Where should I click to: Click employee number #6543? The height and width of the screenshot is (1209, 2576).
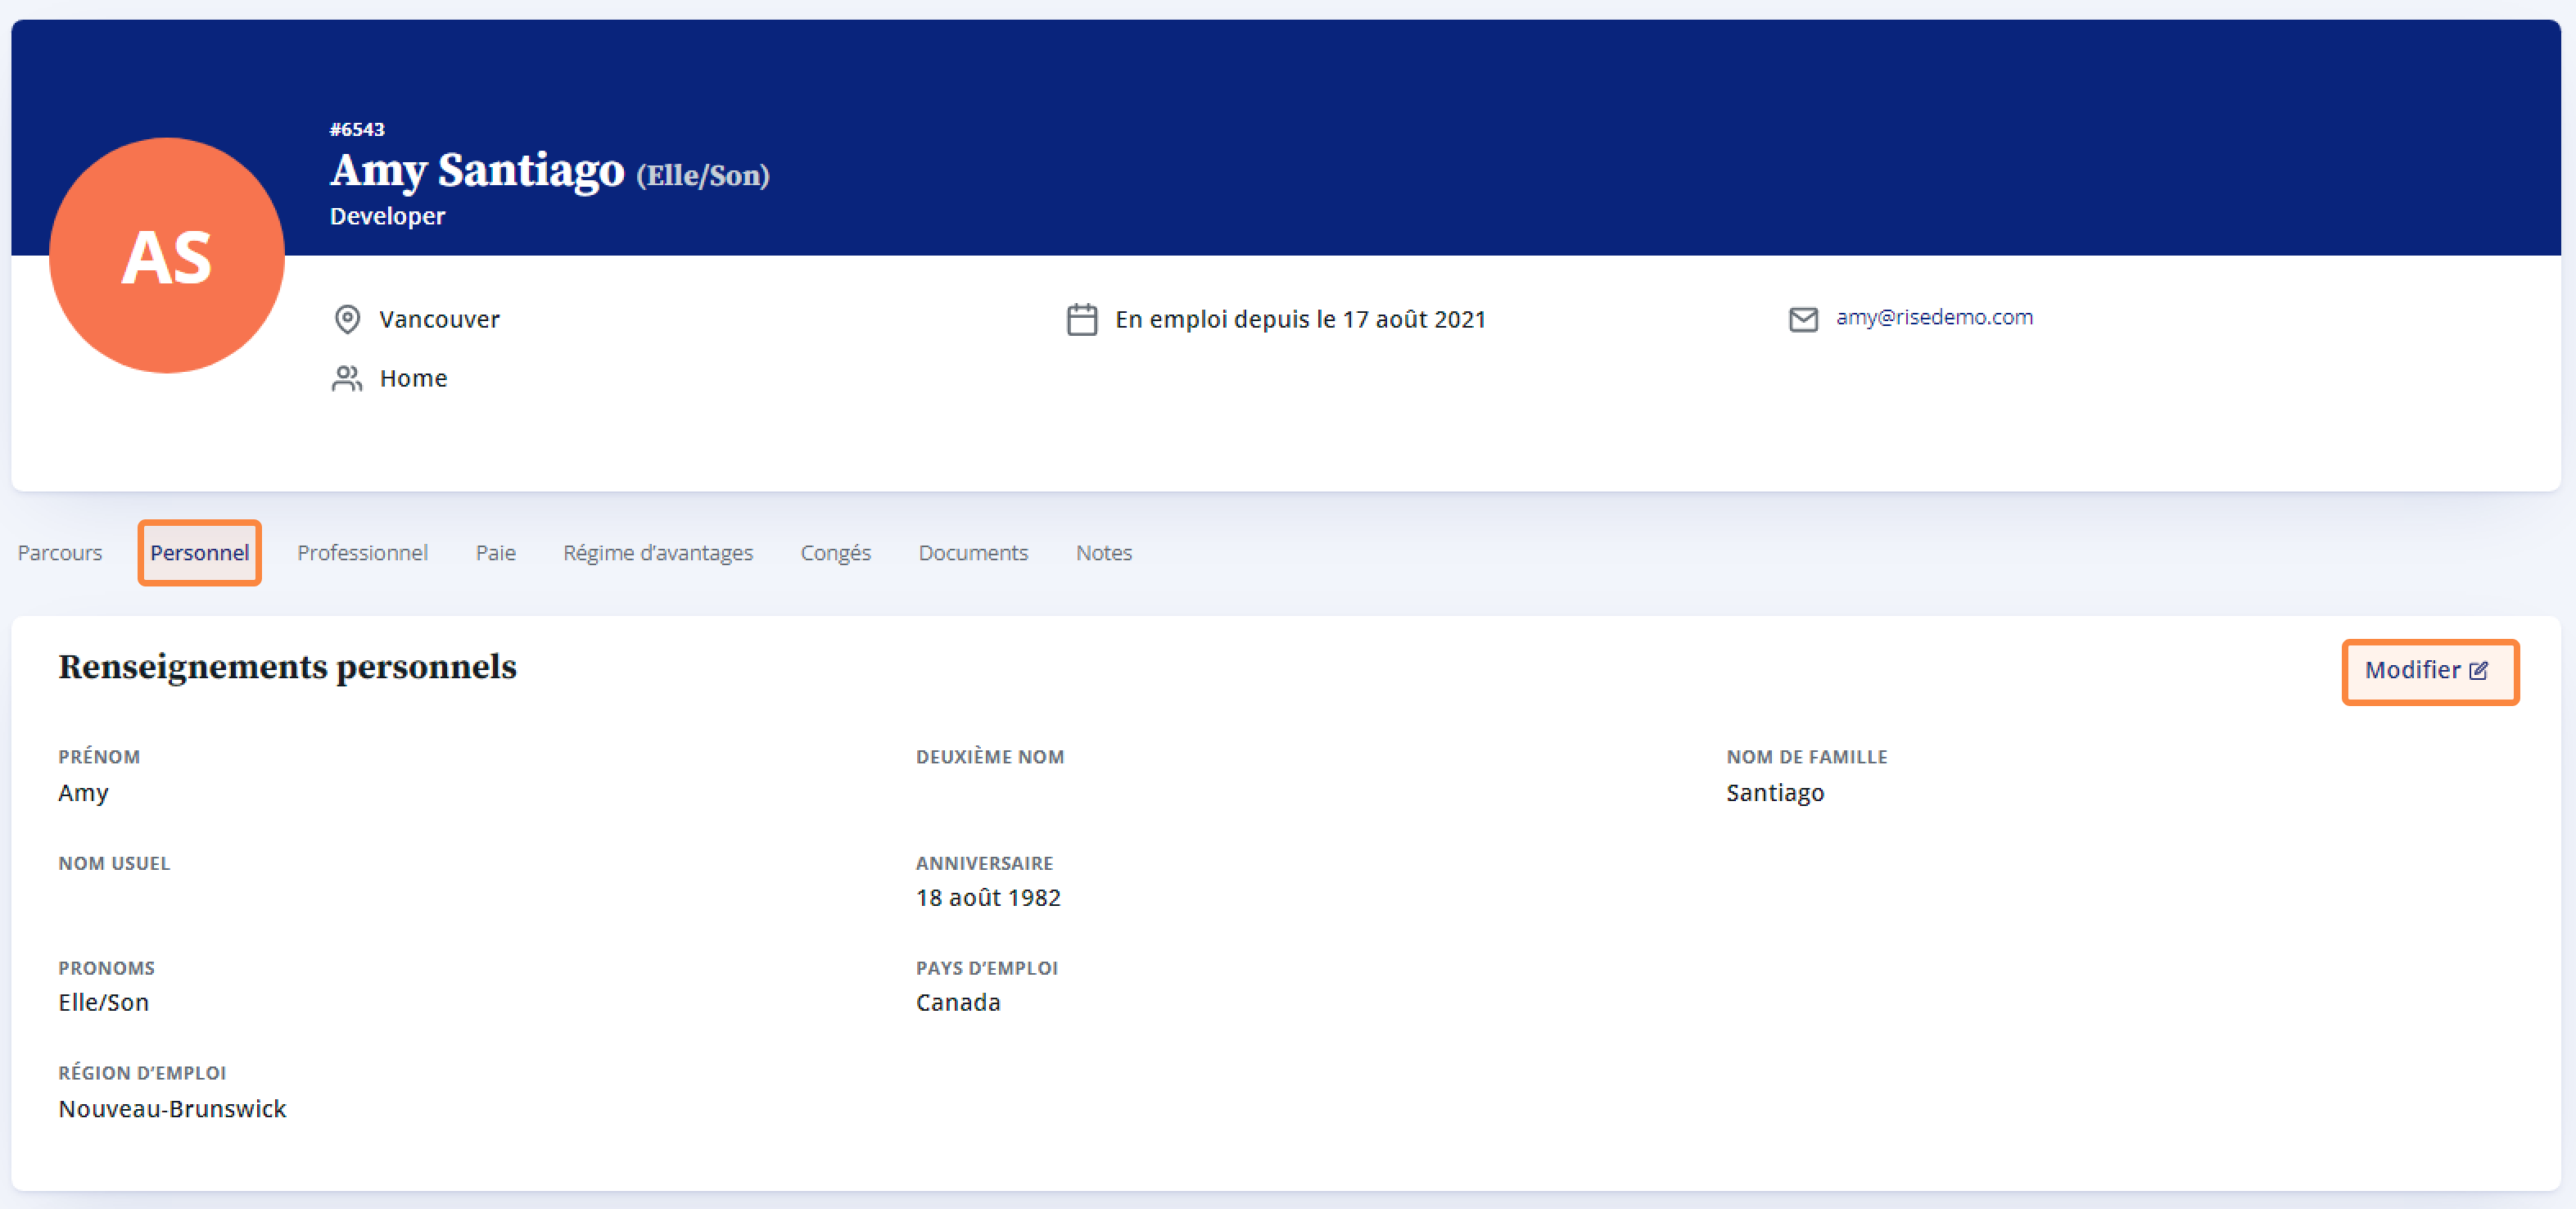point(357,129)
